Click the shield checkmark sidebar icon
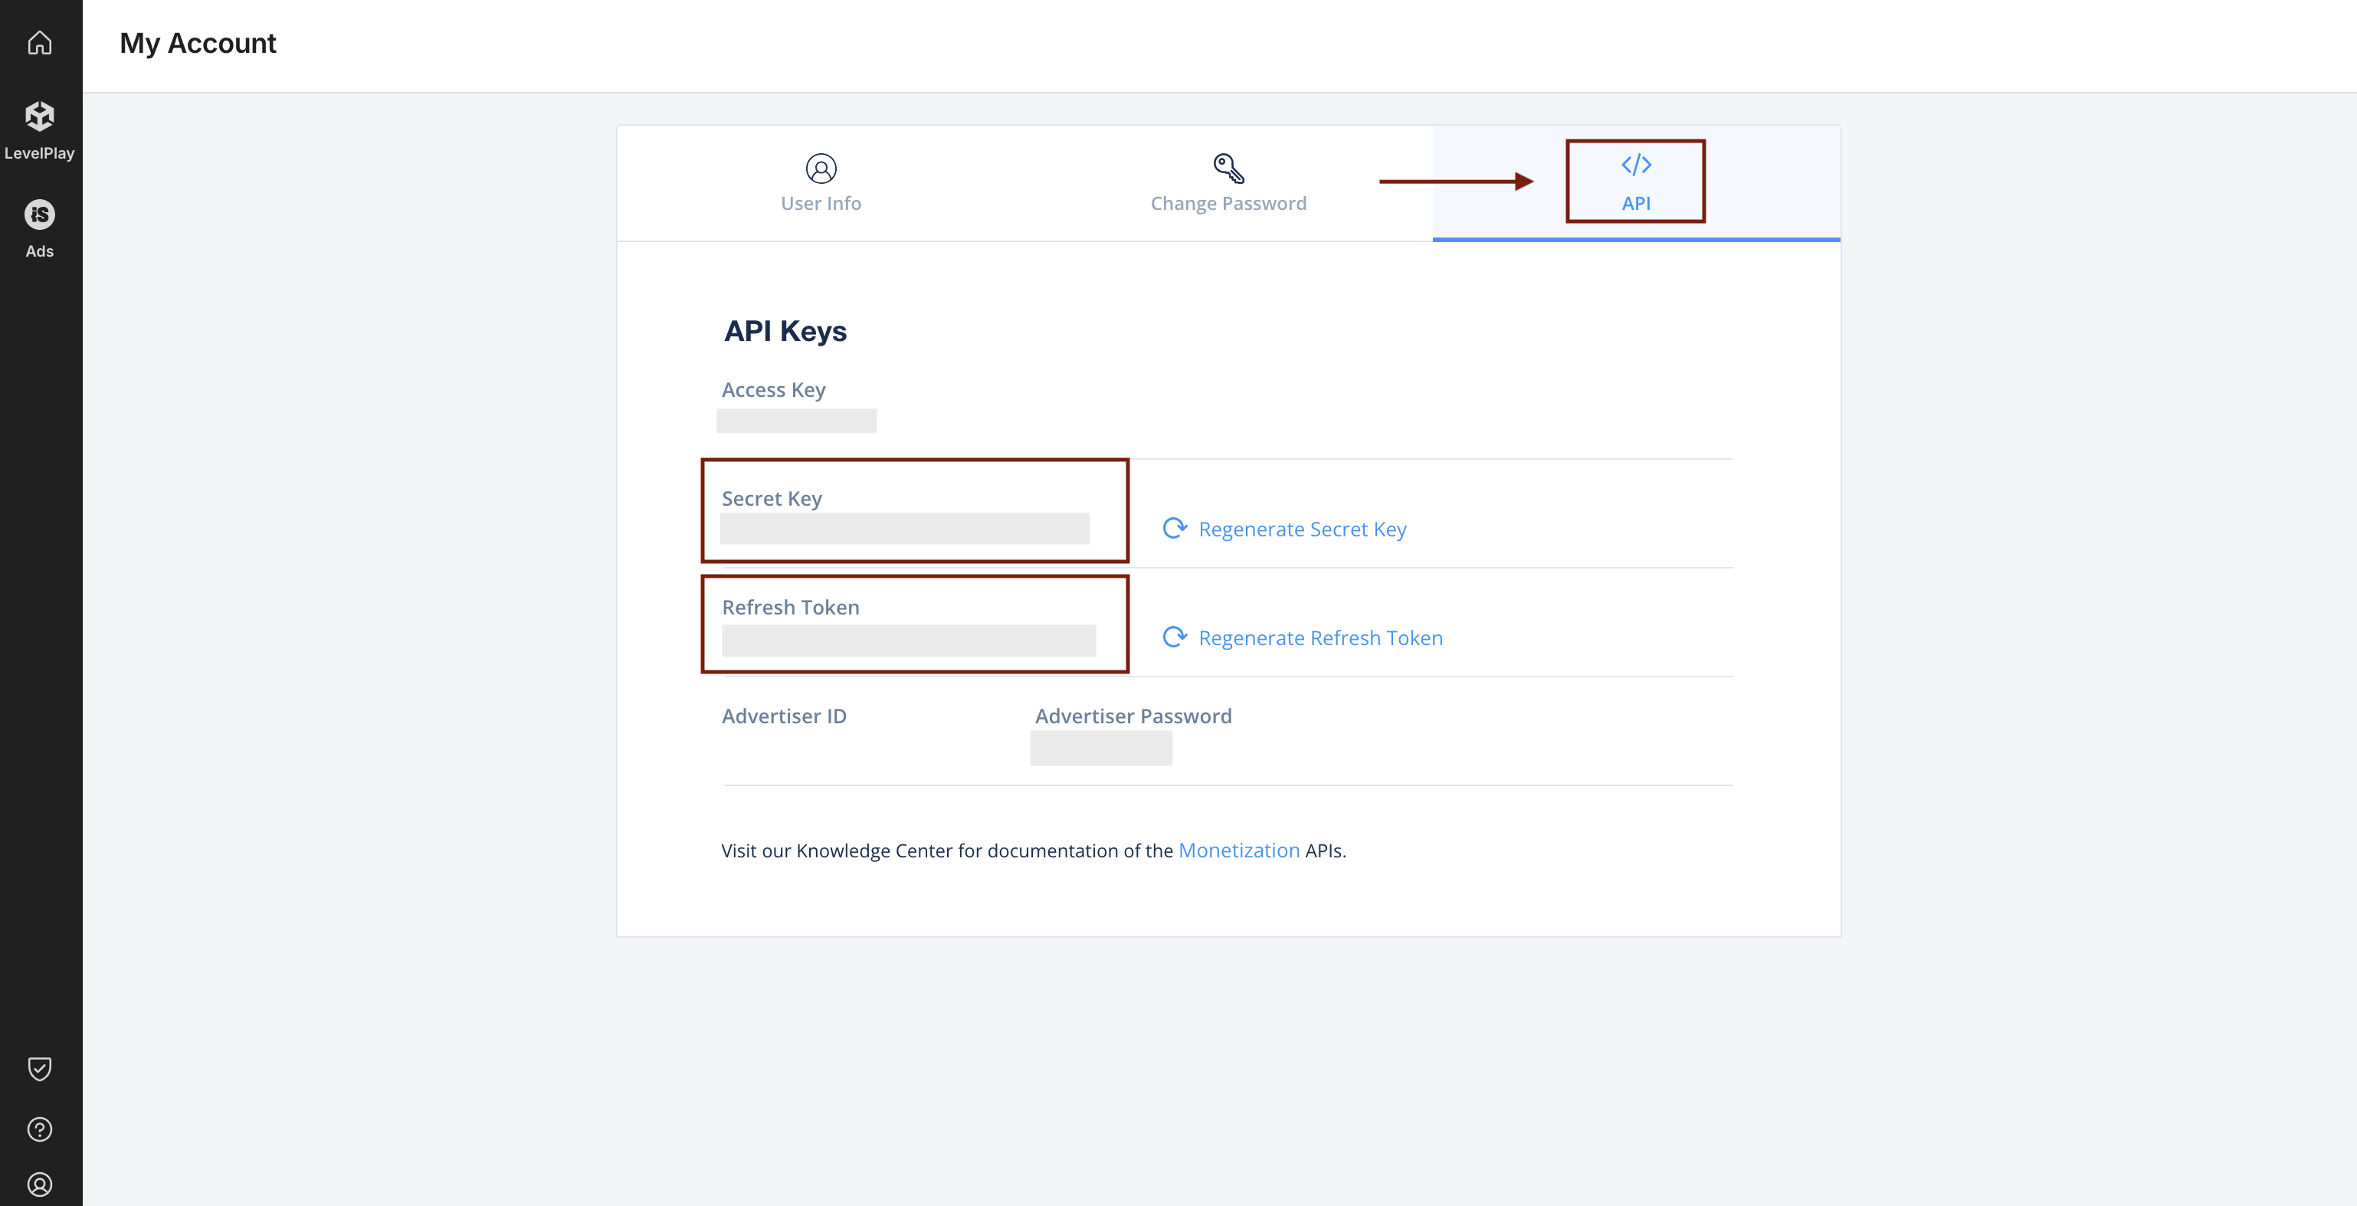Screen dimensions: 2357x1206 coord(39,1068)
